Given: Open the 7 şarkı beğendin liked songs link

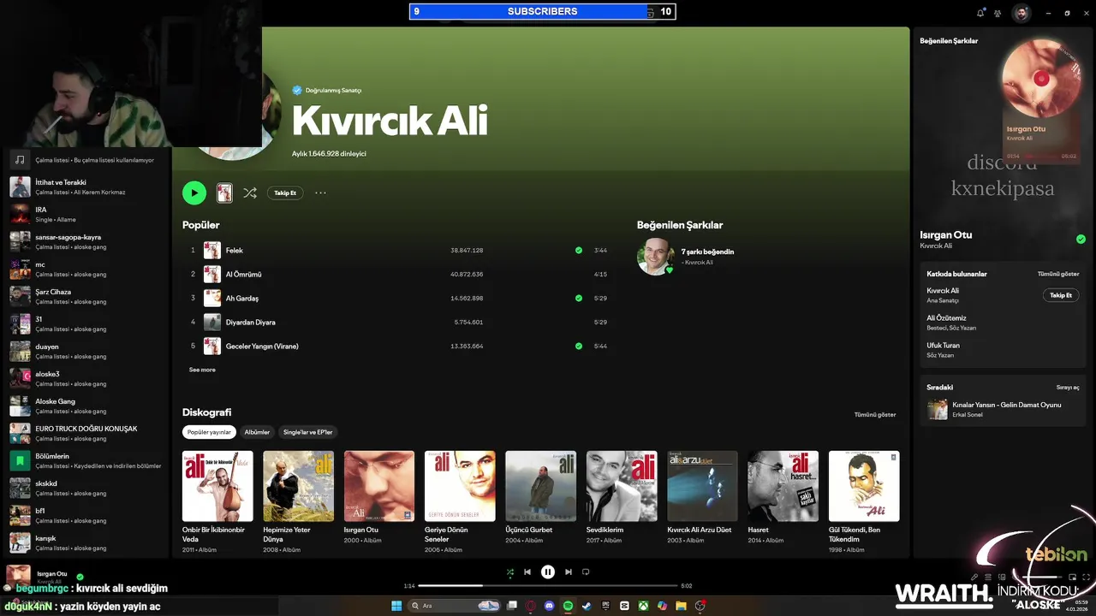Looking at the screenshot, I should tap(707, 252).
